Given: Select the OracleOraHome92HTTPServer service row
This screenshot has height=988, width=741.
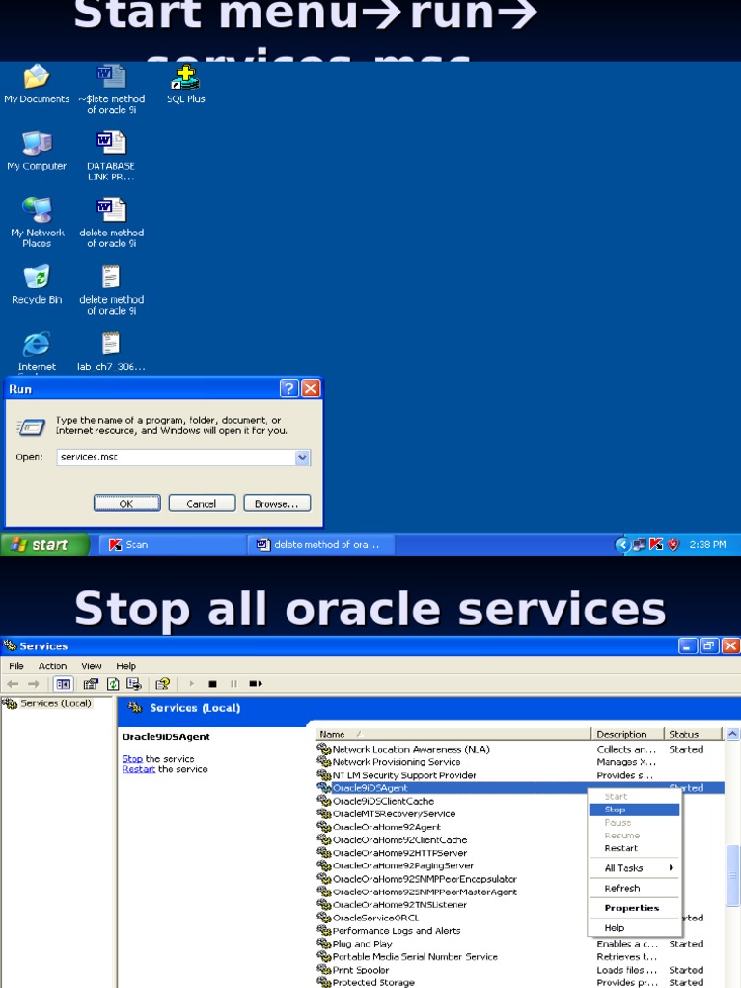Looking at the screenshot, I should [x=520, y=853].
